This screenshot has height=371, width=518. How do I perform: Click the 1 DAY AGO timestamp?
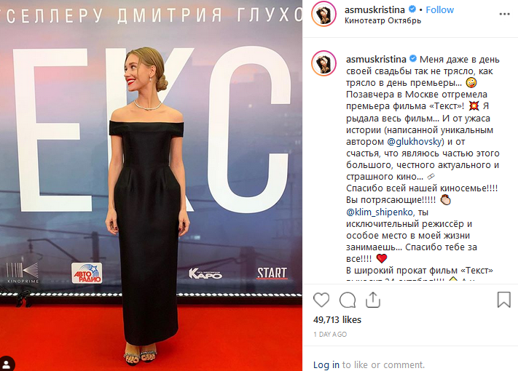(x=330, y=335)
